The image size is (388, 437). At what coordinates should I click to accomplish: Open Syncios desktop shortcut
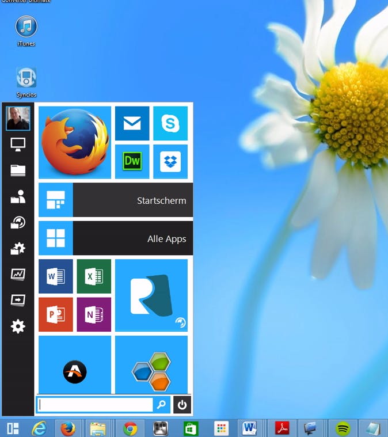point(26,82)
